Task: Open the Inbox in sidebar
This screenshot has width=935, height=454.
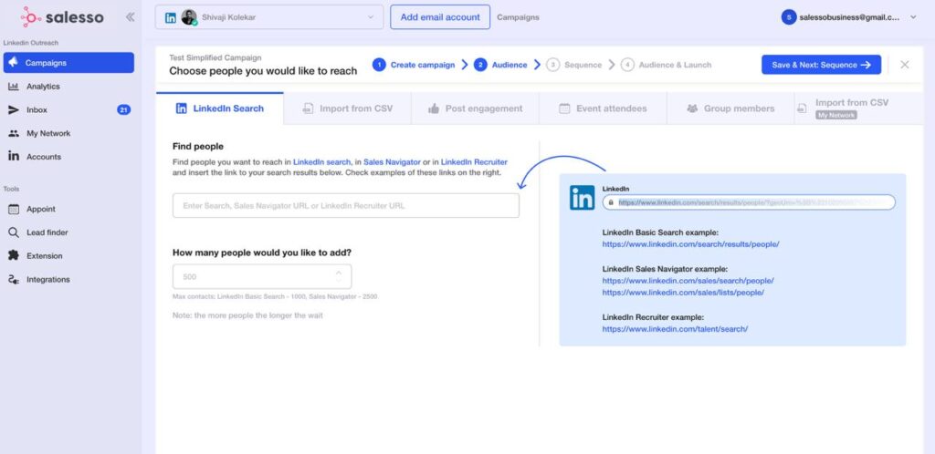Action: (x=37, y=110)
